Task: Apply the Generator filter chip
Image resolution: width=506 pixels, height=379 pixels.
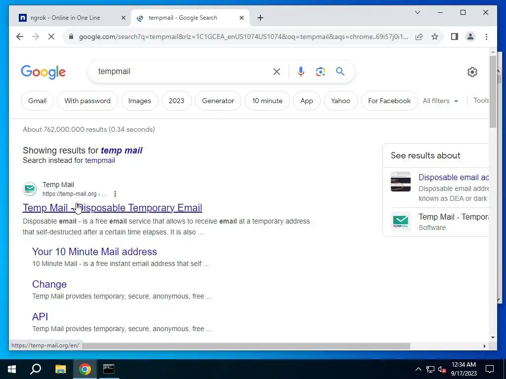Action: point(218,101)
